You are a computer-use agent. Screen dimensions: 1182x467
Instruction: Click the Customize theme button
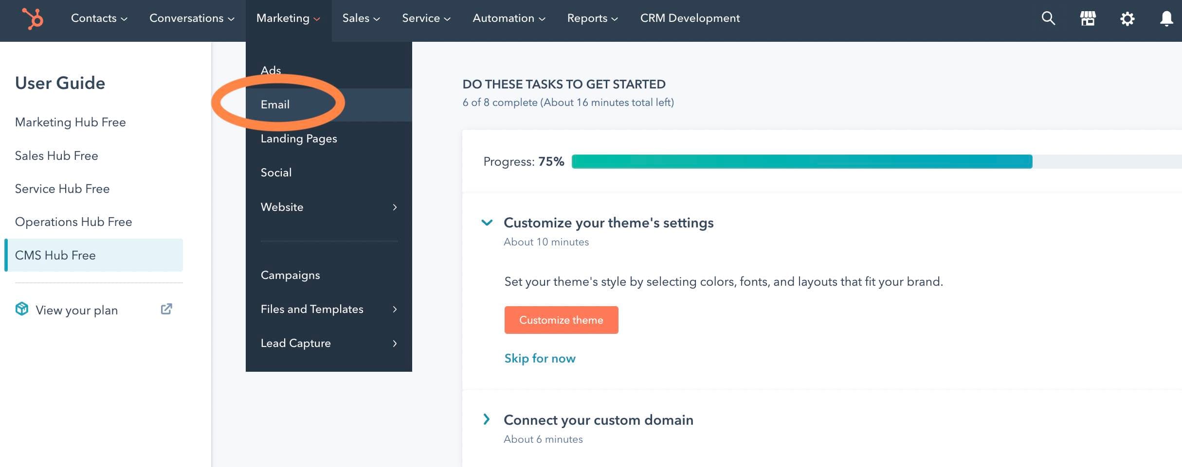561,320
